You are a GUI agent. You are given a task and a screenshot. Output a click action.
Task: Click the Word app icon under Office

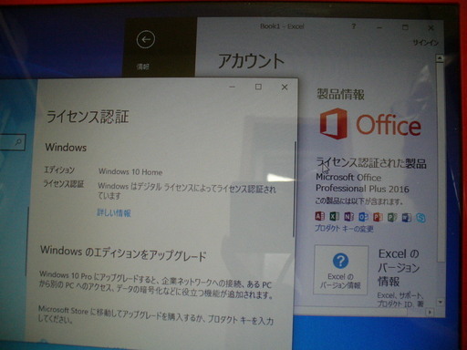(407, 218)
